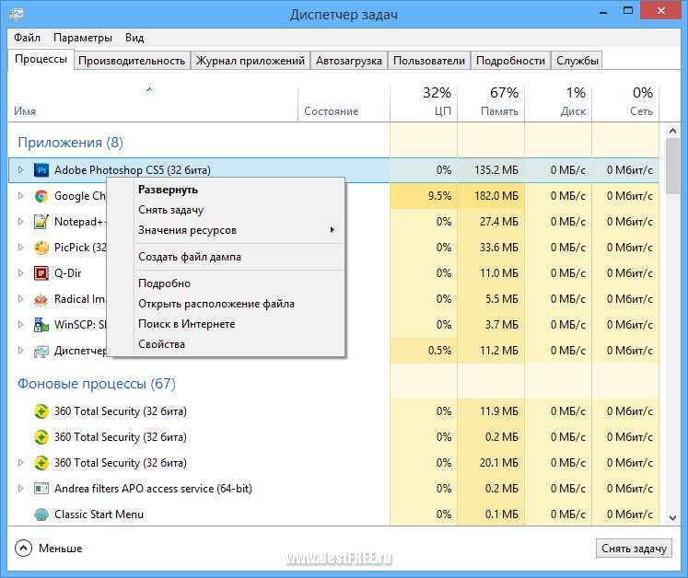688x578 pixels.
Task: Click the Andrea filters APO service icon
Action: pos(41,489)
